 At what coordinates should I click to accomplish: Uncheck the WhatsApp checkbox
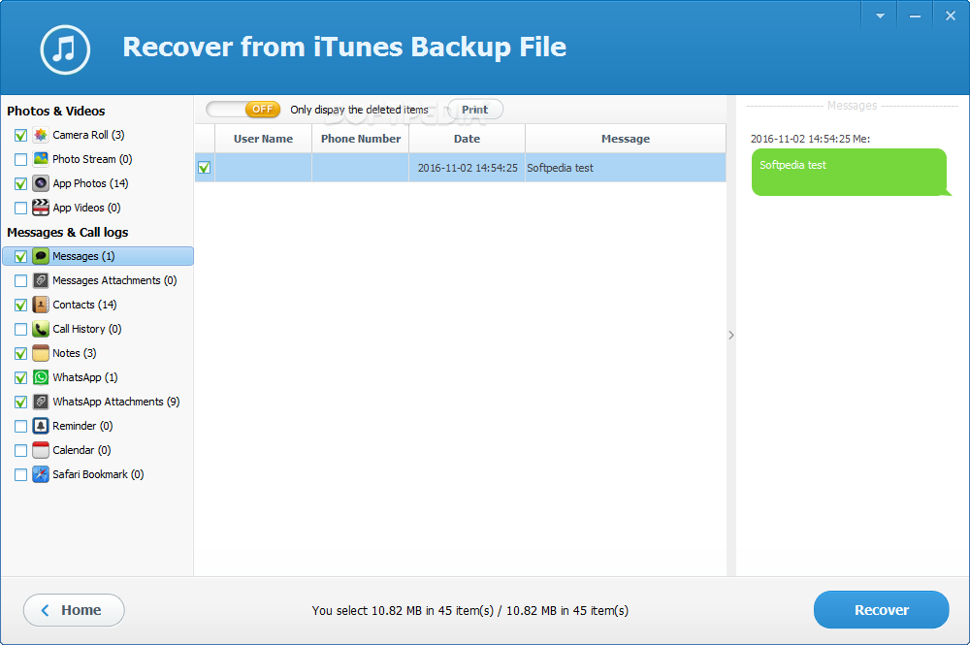pos(20,378)
